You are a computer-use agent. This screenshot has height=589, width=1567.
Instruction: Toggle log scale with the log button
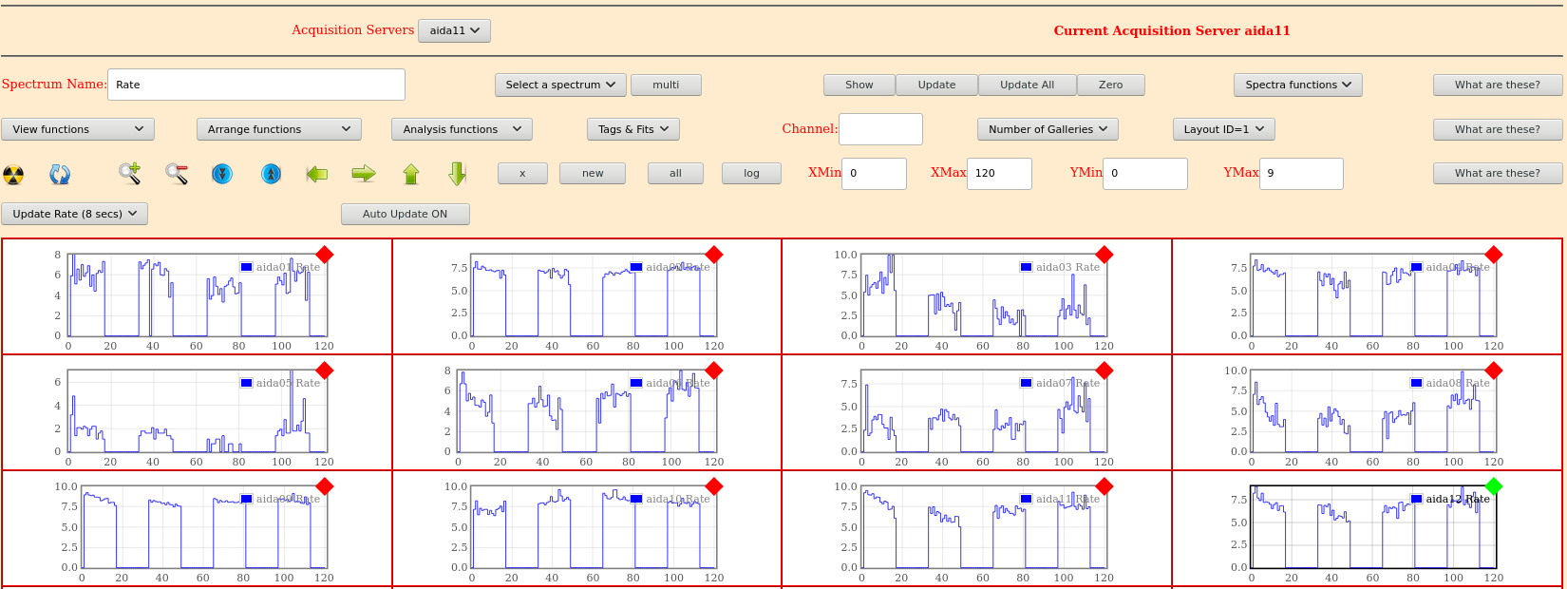coord(751,173)
